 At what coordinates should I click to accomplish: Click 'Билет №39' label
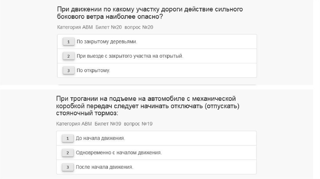click(108, 124)
